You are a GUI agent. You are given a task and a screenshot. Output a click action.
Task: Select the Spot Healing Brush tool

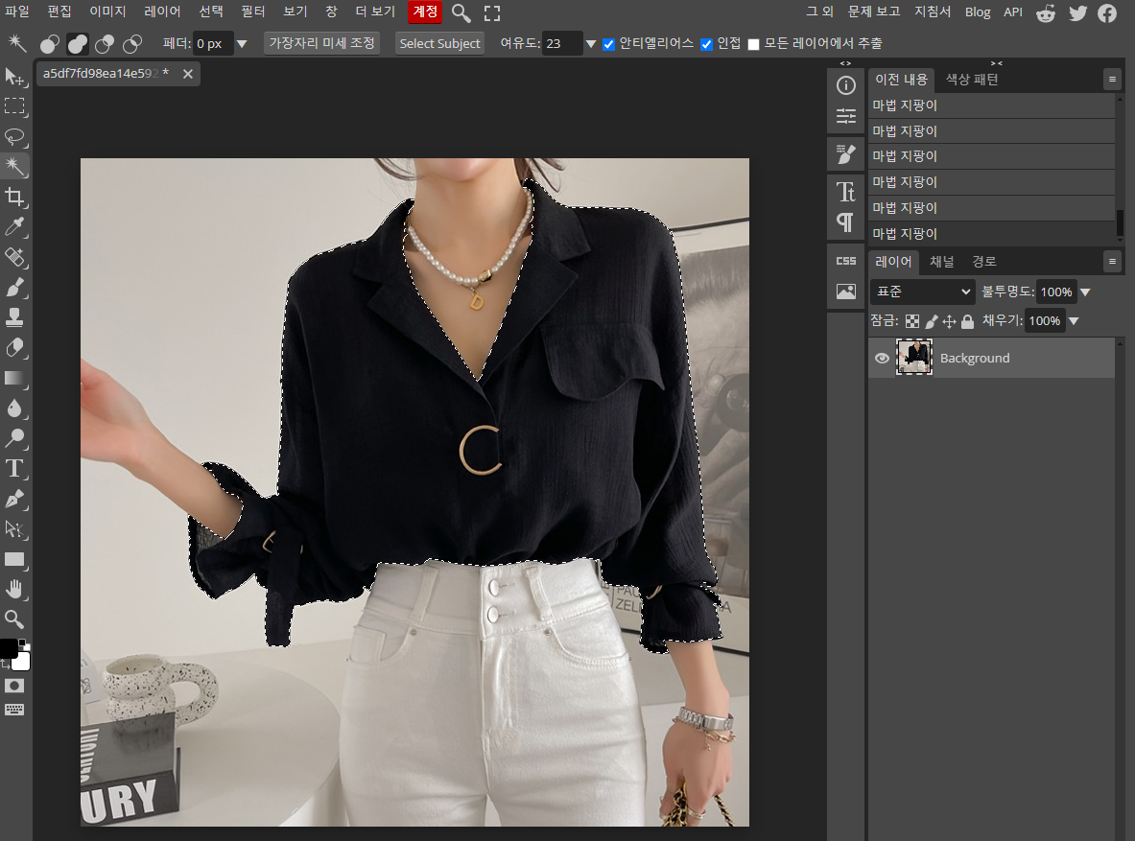[x=14, y=257]
